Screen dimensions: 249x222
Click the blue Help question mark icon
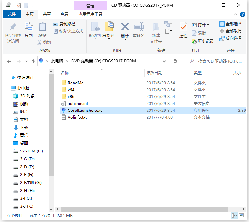click(242, 14)
